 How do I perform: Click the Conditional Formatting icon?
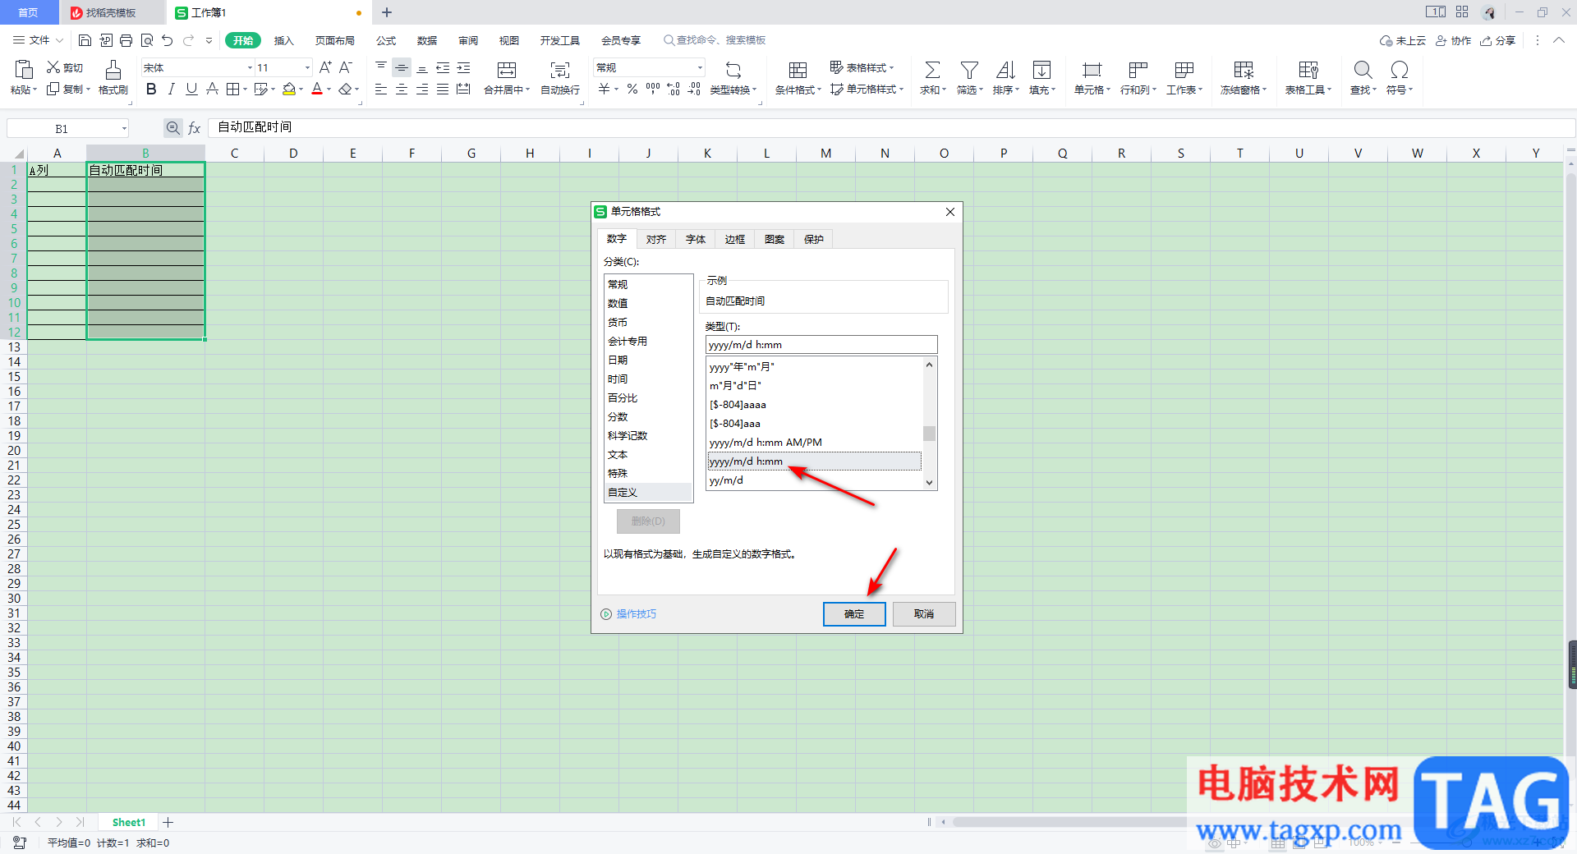[x=798, y=70]
